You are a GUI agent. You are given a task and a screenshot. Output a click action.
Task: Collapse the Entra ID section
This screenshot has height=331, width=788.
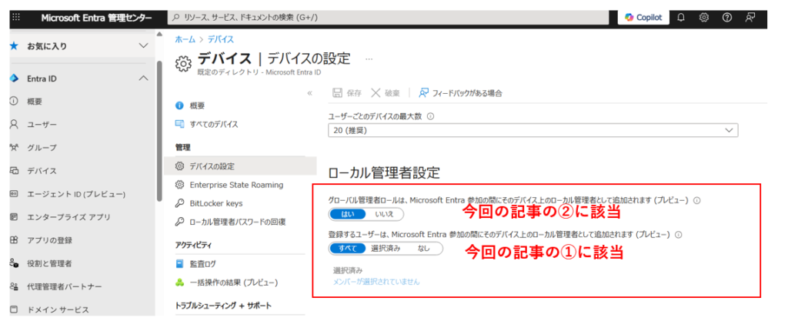pyautogui.click(x=143, y=79)
